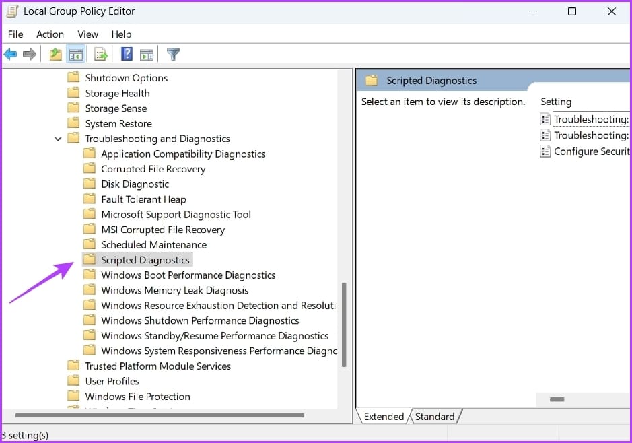Click the Up one level folder icon
Screen dimensions: 632x443
[55, 54]
